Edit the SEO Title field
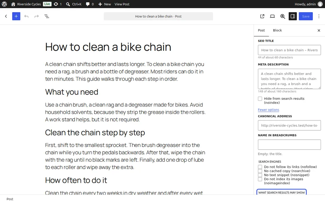325x203 pixels. pos(289,50)
